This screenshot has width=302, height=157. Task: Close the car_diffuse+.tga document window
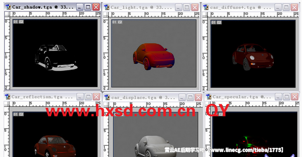(294, 8)
